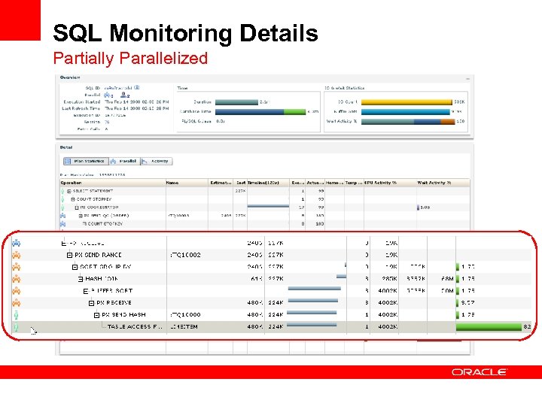The height and width of the screenshot is (406, 542).
Task: Click the blue group icon on PX SEND QC row
Action: pyautogui.click(x=63, y=216)
